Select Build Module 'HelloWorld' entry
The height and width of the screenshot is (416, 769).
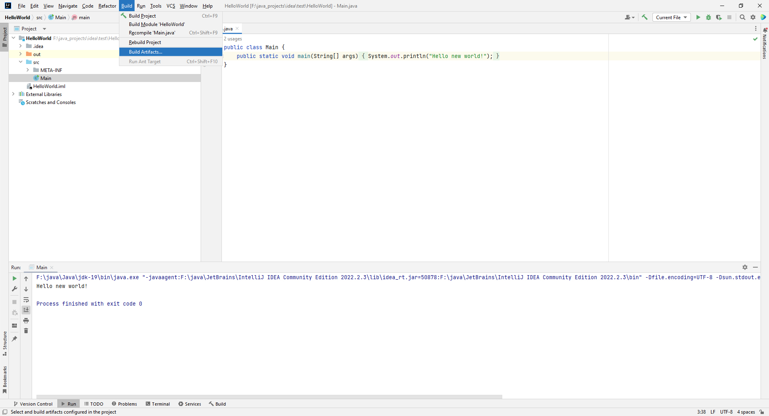click(171, 24)
